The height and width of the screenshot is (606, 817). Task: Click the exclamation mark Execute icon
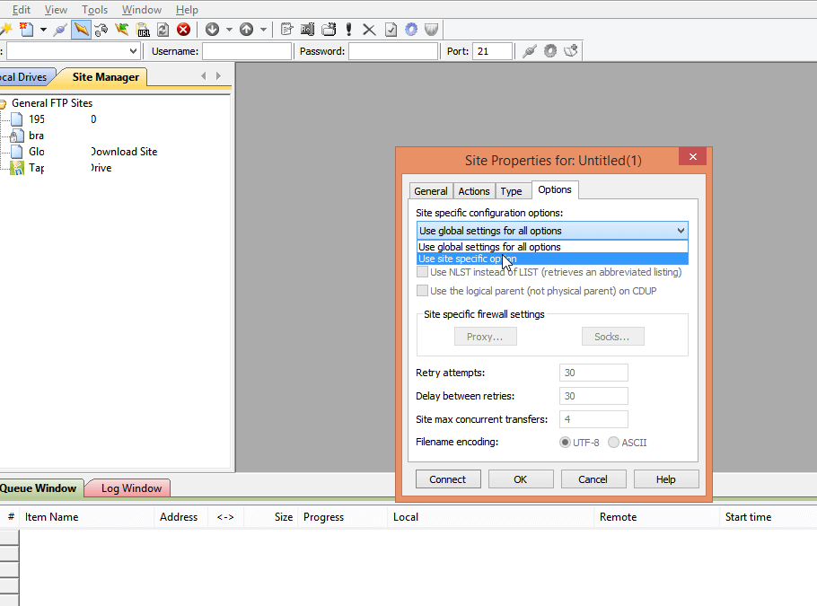click(x=348, y=30)
